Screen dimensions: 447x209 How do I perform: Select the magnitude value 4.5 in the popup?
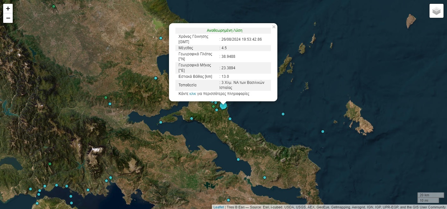point(224,48)
